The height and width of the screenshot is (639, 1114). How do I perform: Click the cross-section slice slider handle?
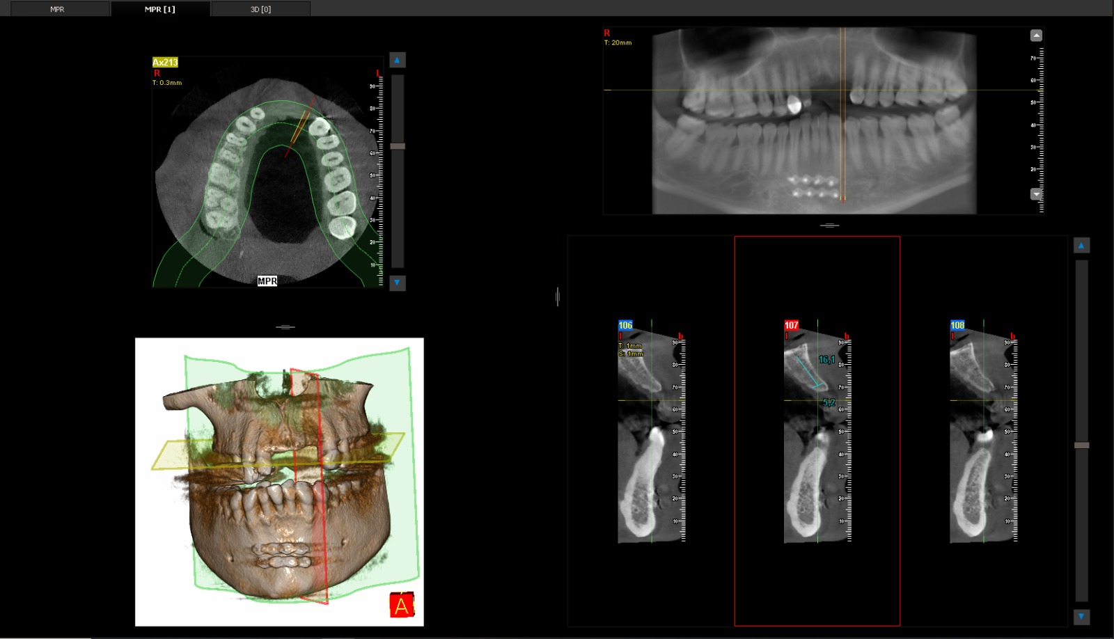(1081, 445)
